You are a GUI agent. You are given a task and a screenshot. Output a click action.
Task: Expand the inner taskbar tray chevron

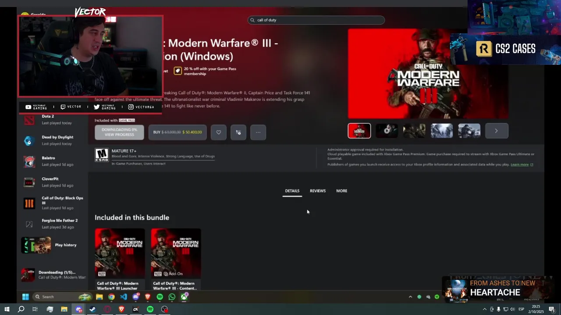pyautogui.click(x=410, y=297)
